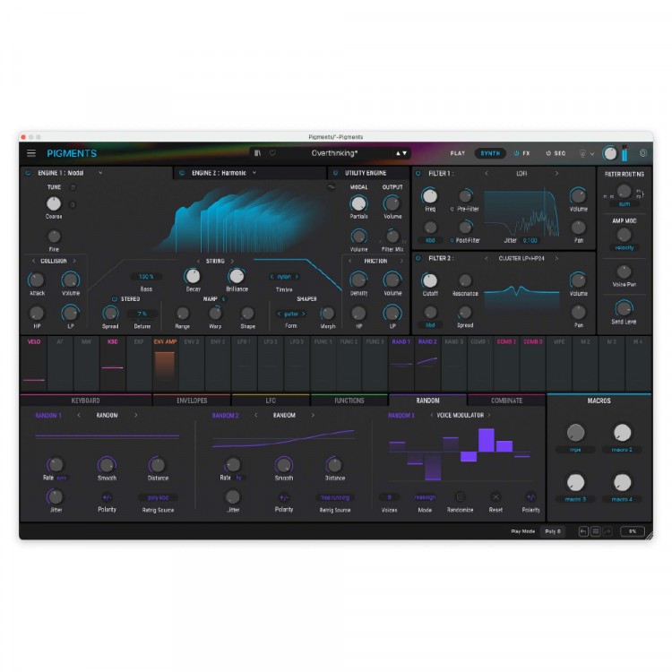Click the Random 2 Polarity +/- icon
This screenshot has width=672, height=672.
pos(284,497)
